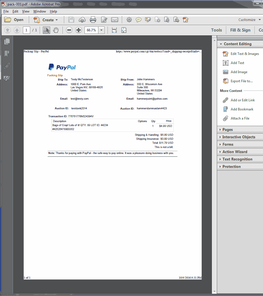Click Attach a File

[x=236, y=118]
